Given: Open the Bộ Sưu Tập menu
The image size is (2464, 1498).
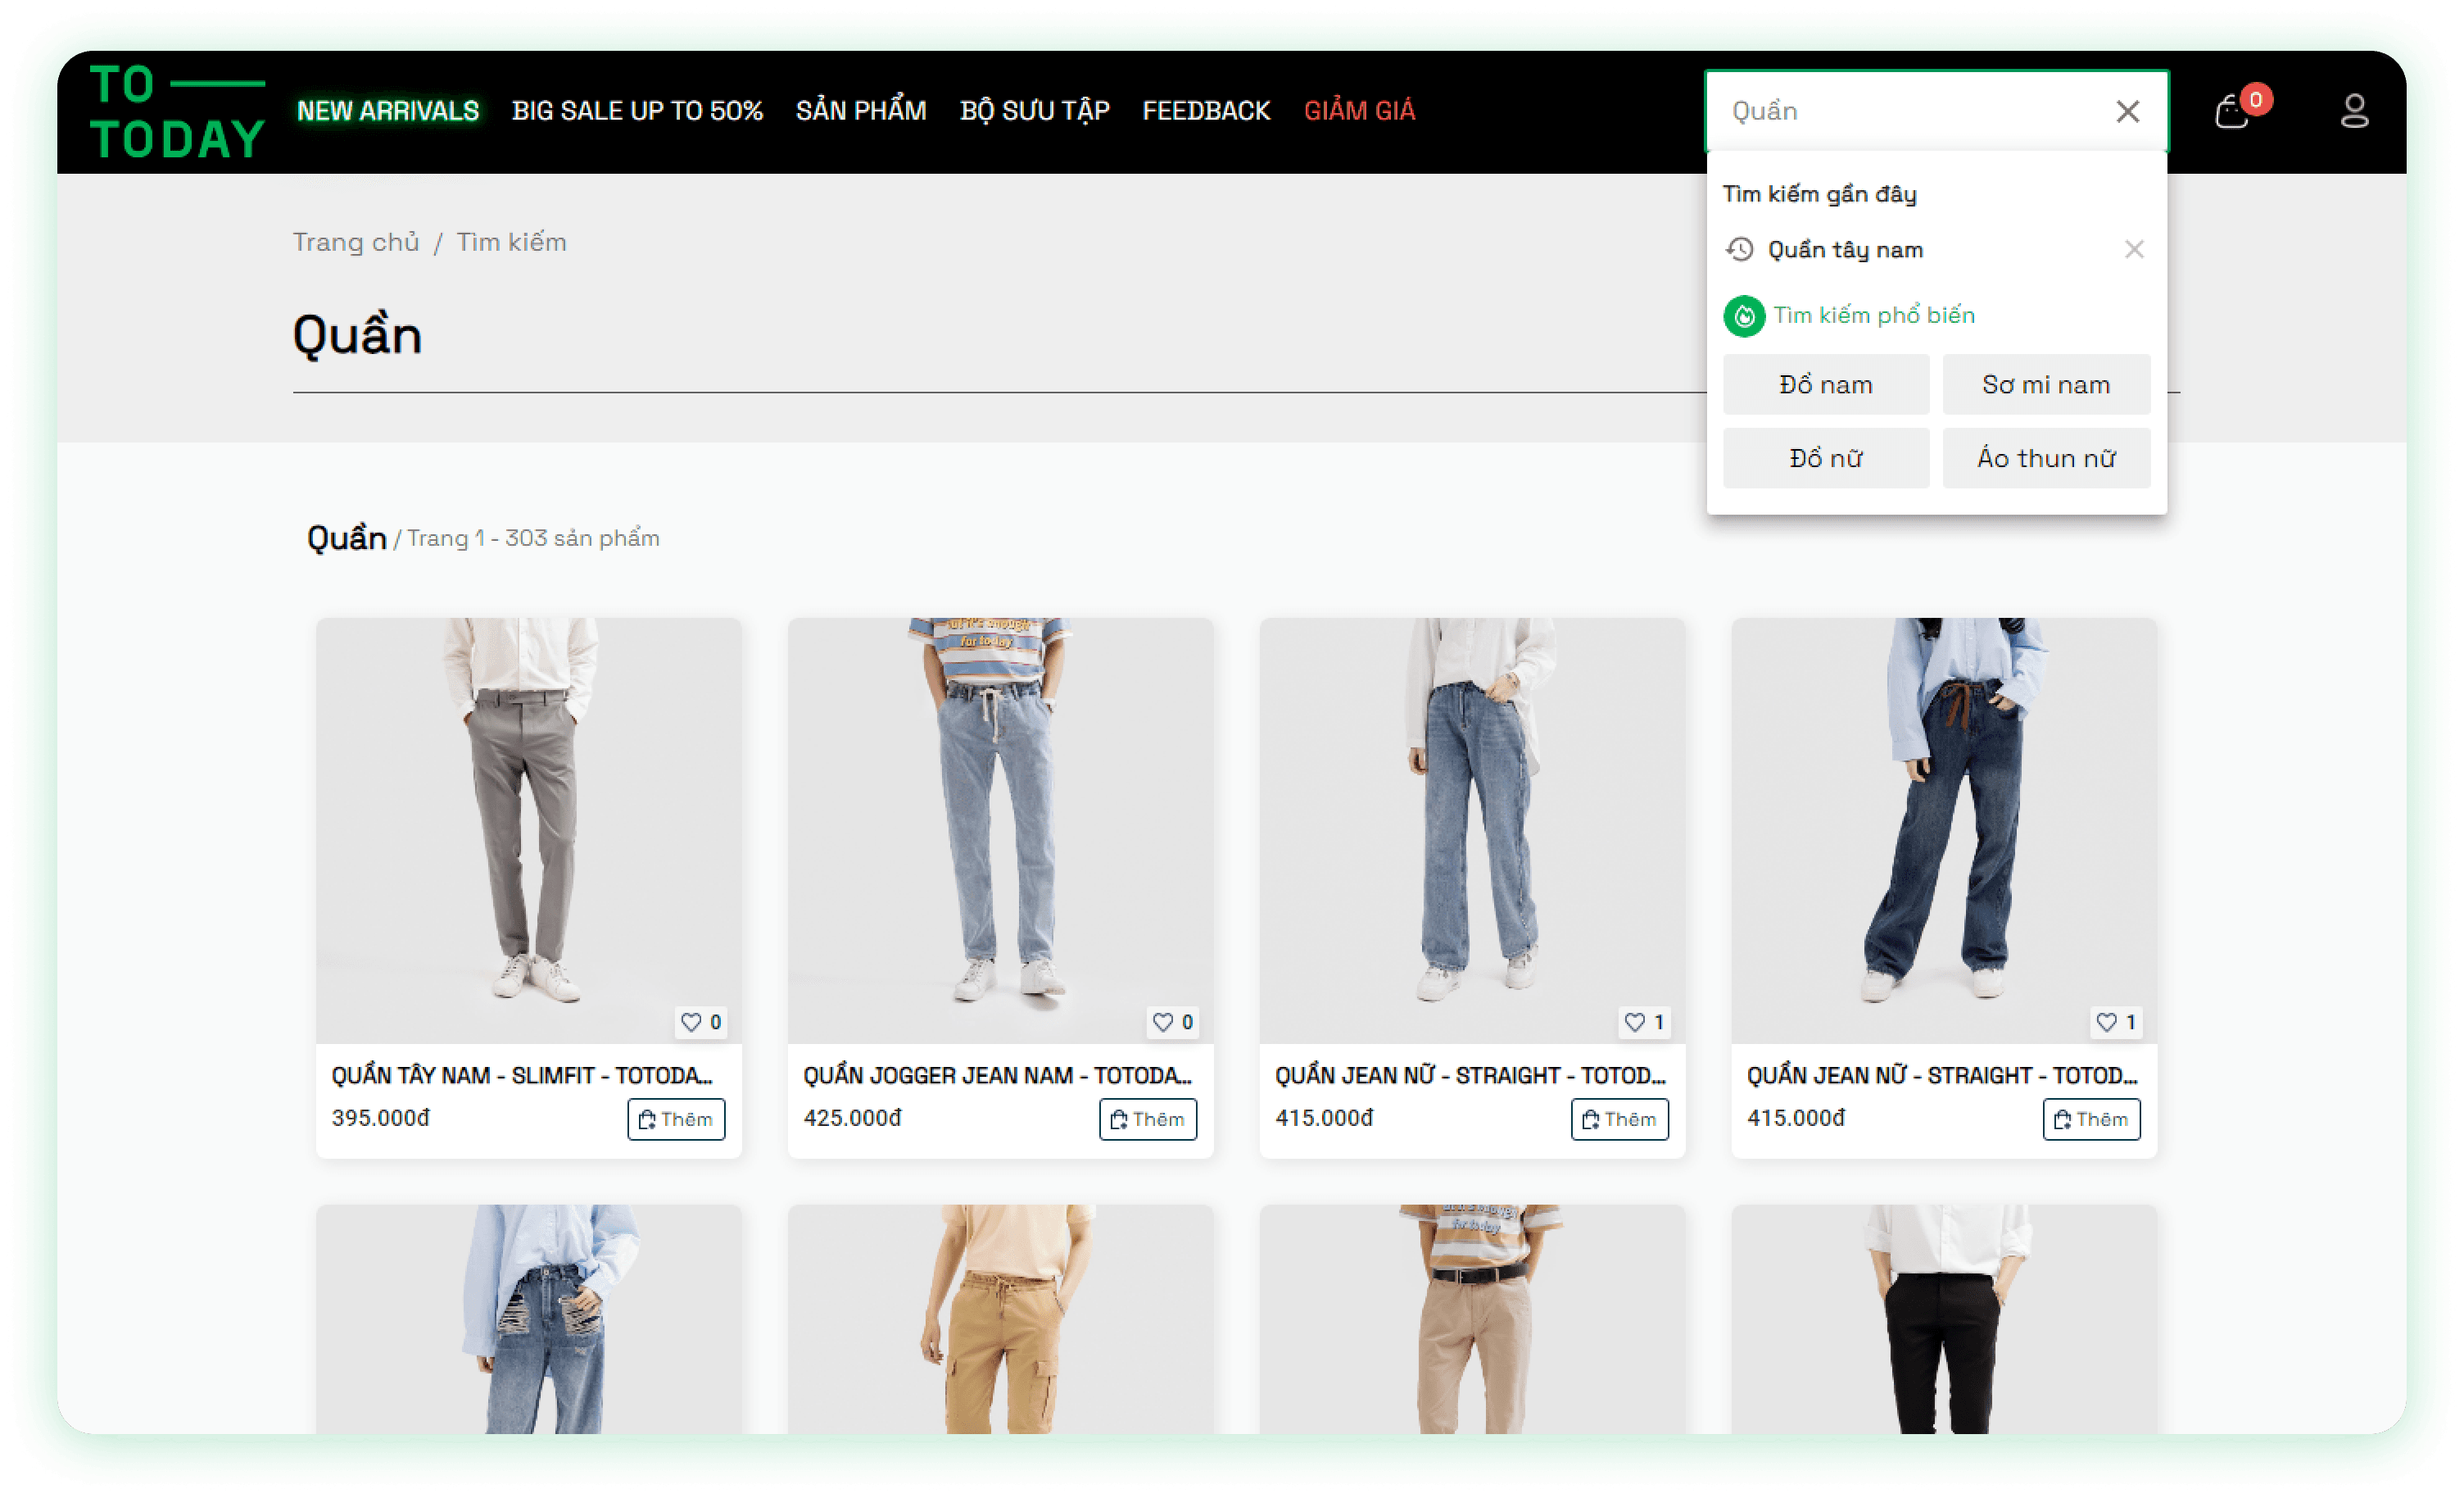Looking at the screenshot, I should 1035,111.
